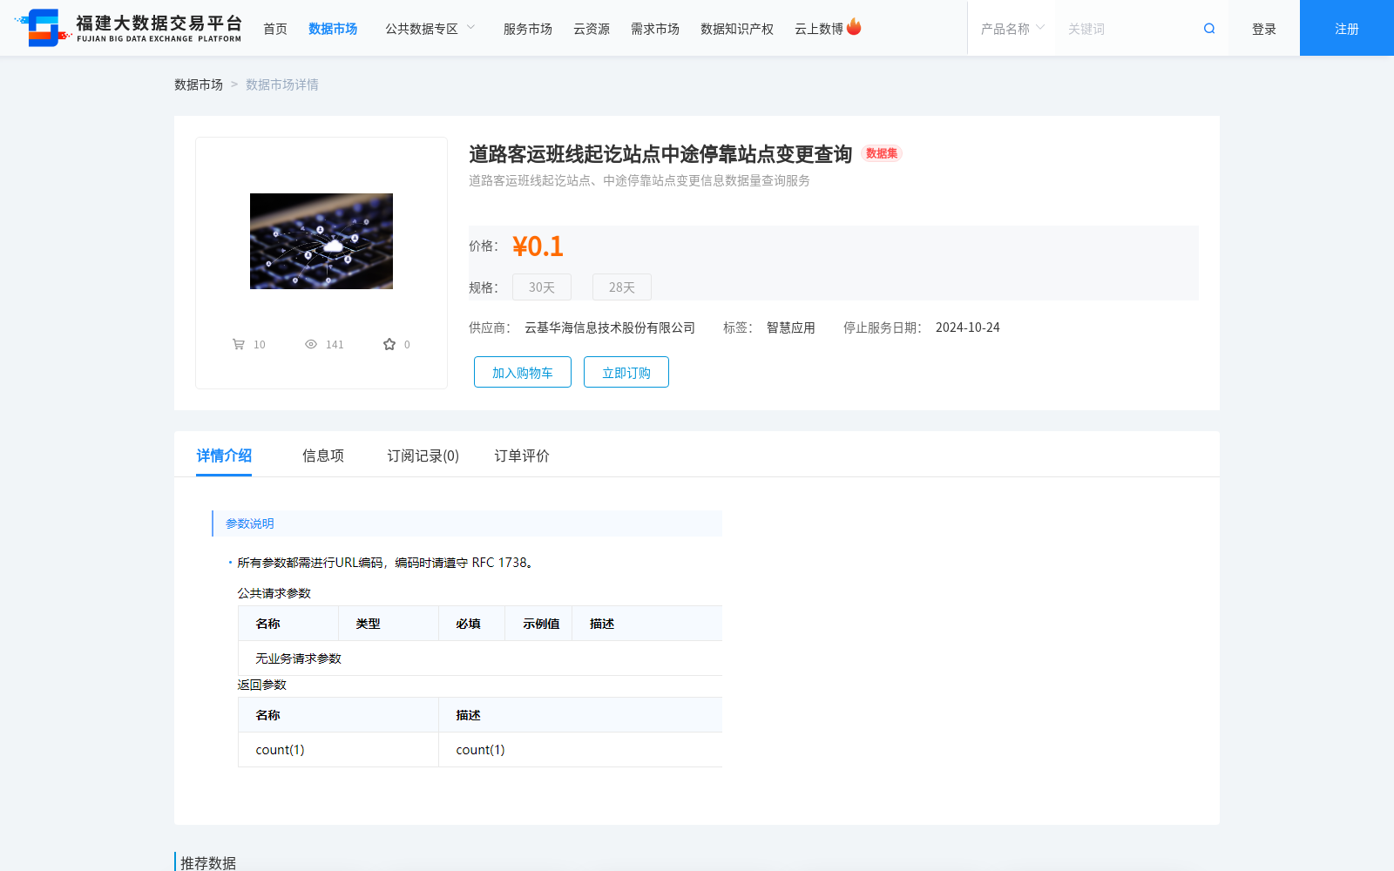1394x871 pixels.
Task: Click the 注册 button
Action: click(x=1345, y=28)
